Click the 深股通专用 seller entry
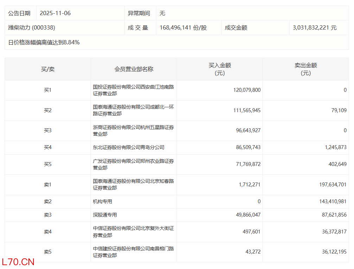Viewport: 354px width, 269px height. coord(105,215)
